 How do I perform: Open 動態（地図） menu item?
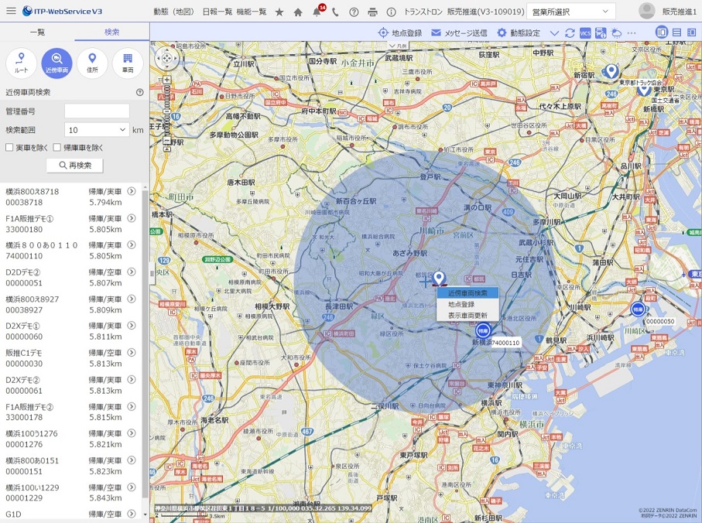(x=174, y=12)
